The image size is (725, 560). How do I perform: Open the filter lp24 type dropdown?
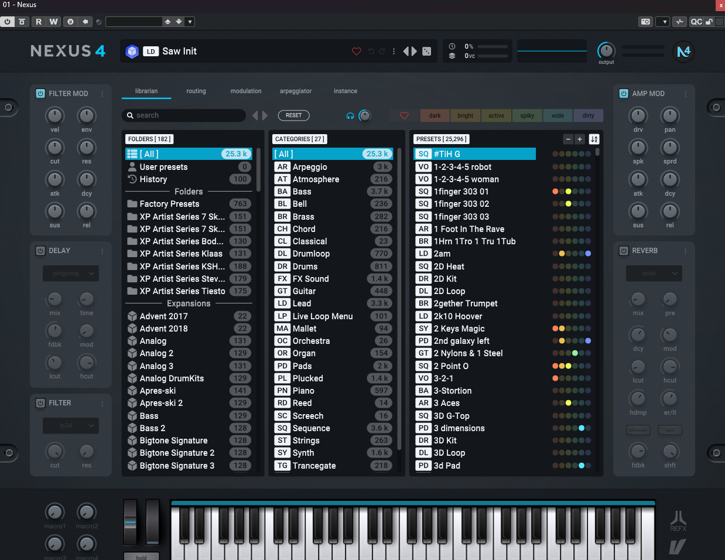[x=71, y=426]
